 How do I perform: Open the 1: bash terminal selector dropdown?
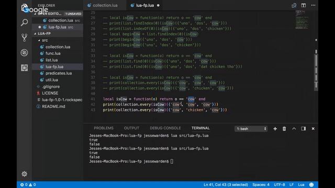click(251, 129)
